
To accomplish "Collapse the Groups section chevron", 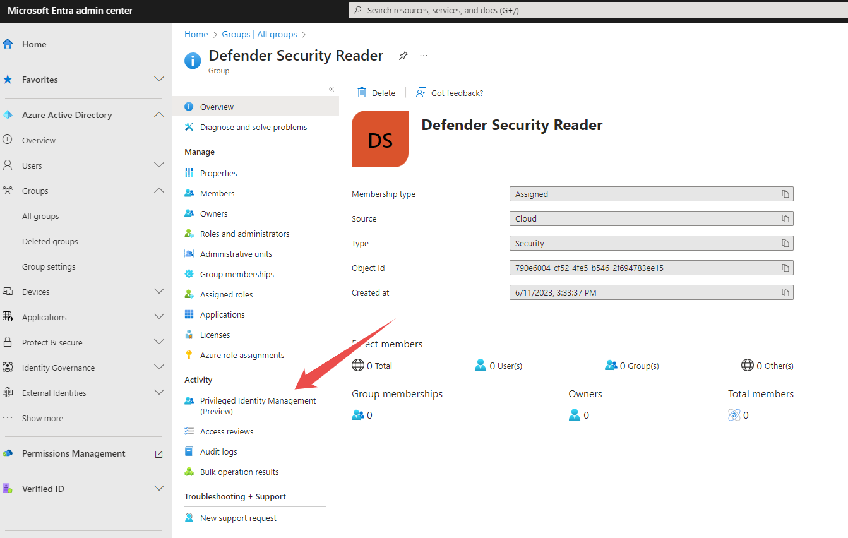I will (x=159, y=191).
